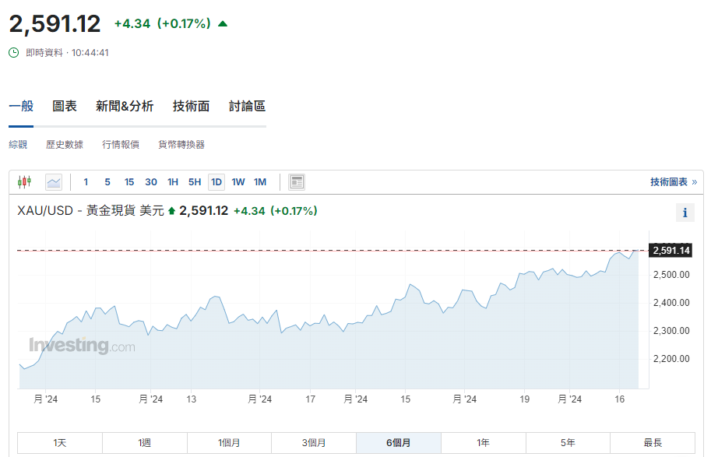
Task: Switch to candlestick chart view
Action: pyautogui.click(x=24, y=181)
